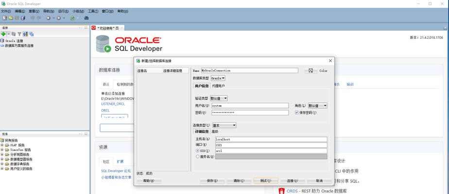The image size is (449, 194).
Task: Click the Back navigation arrow icon
Action: 49,18
